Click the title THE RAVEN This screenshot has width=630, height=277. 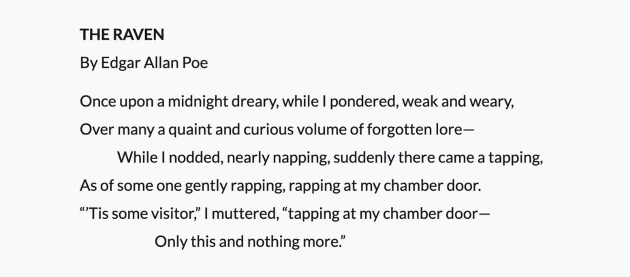(x=122, y=34)
